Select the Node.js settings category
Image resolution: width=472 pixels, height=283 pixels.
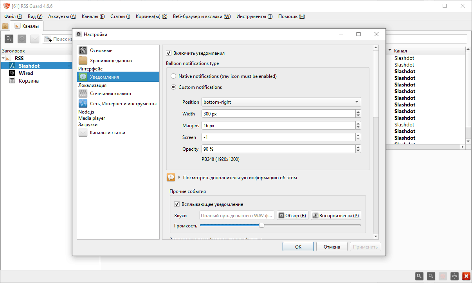pos(86,112)
